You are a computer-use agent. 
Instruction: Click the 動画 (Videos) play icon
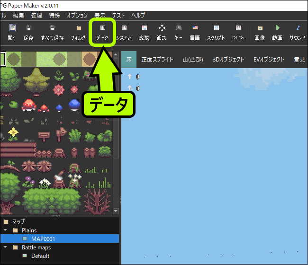[x=278, y=32]
